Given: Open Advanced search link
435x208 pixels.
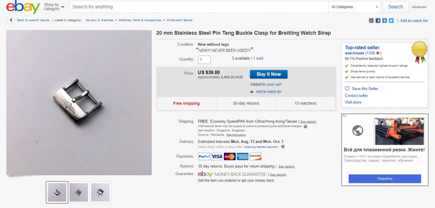Looking at the screenshot, I should click(419, 7).
